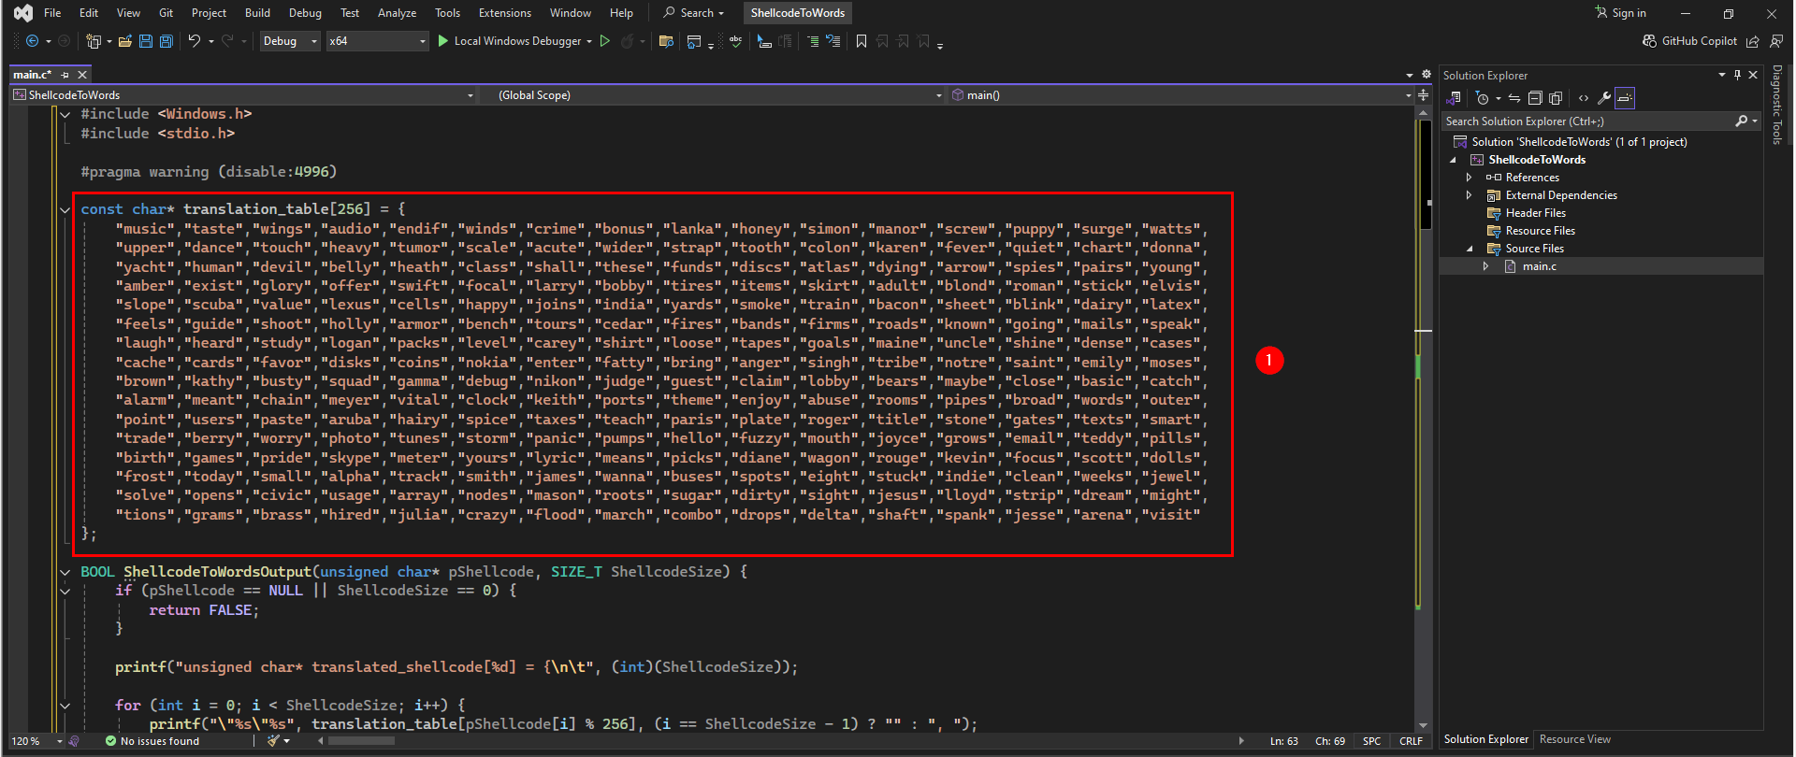Comment out the selected lines with the toolbar icon
The width and height of the screenshot is (1796, 757).
click(x=813, y=41)
